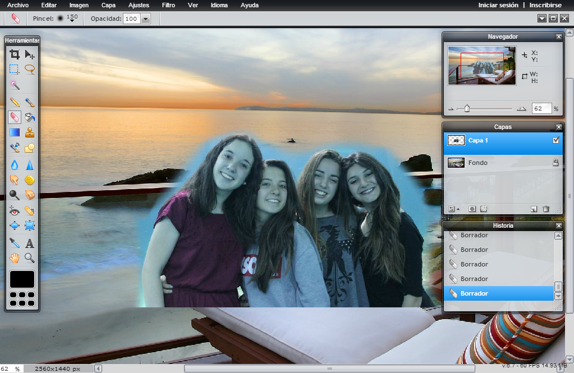The image size is (574, 373).
Task: Click Iniciar sesión link
Action: (498, 5)
